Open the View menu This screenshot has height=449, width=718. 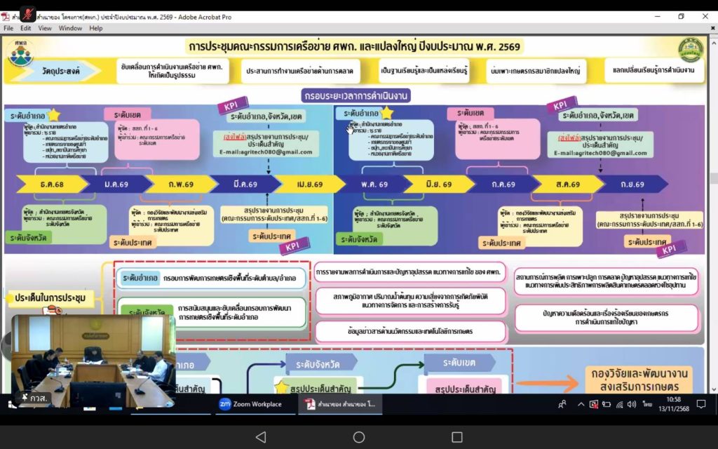pyautogui.click(x=45, y=28)
